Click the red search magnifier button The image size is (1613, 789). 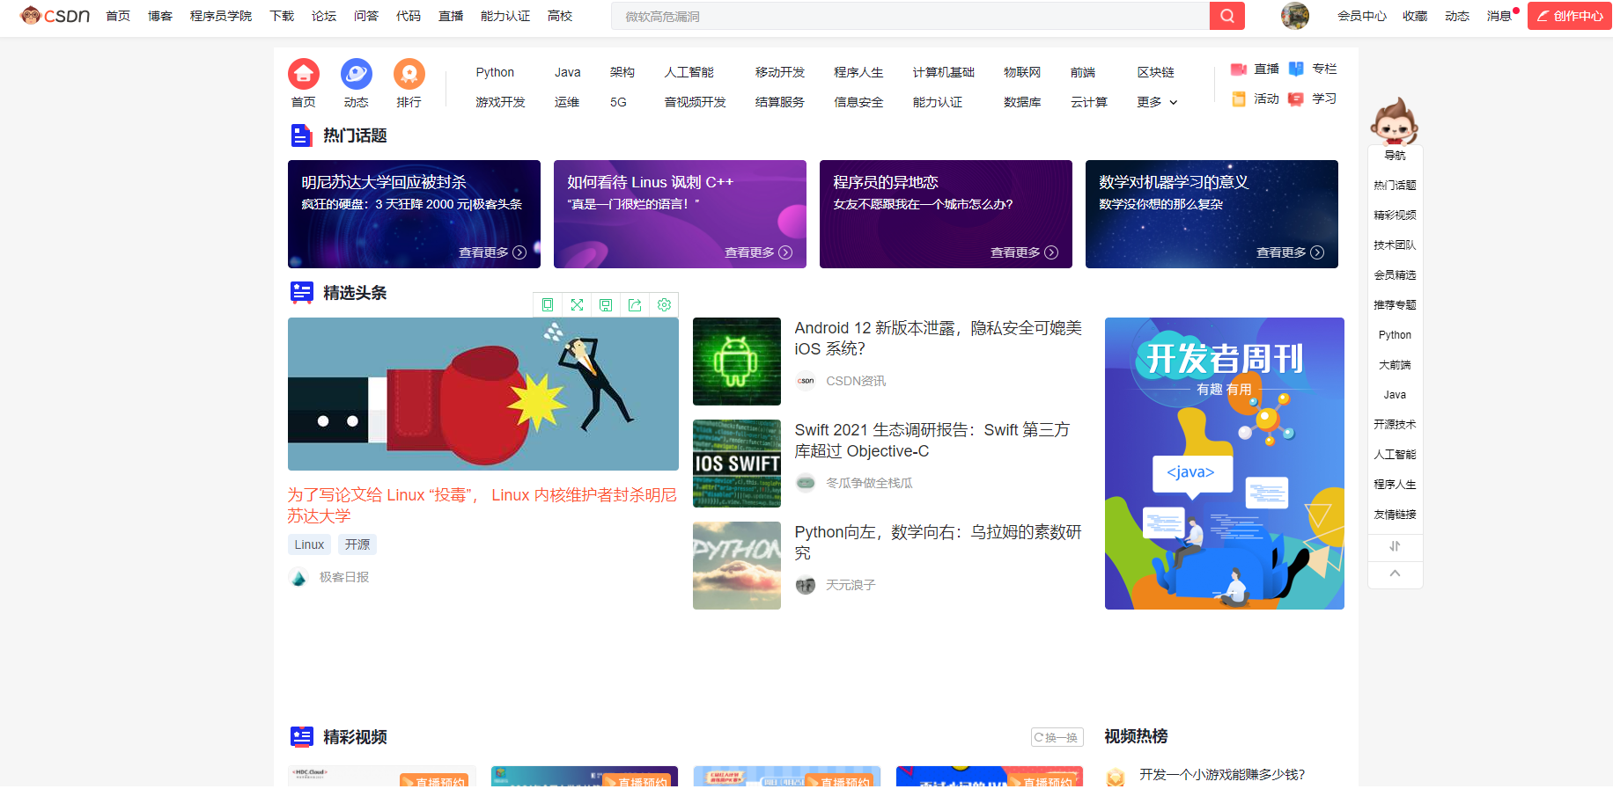pos(1226,16)
